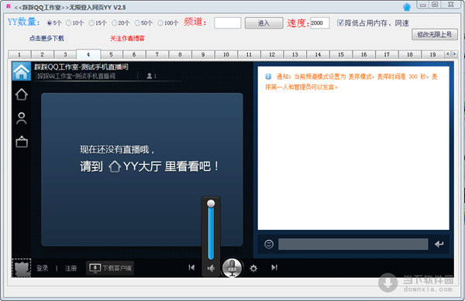The image size is (465, 301).
Task: Click the viewer count person icon
Action: click(x=150, y=76)
